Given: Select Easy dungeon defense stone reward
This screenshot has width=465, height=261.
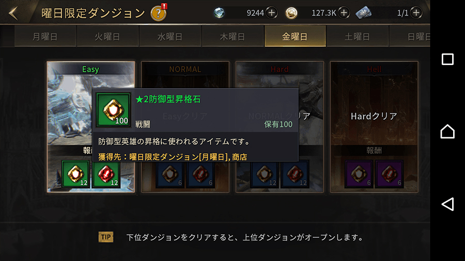Looking at the screenshot, I should coord(75,174).
